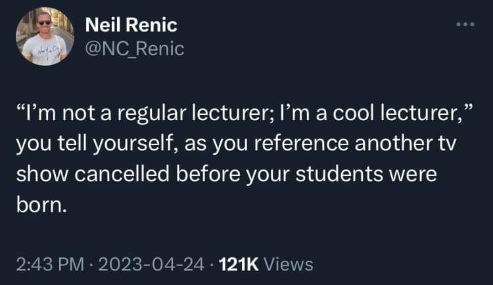This screenshot has width=493, height=285.
Task: Click the 2:43 PM timestamp
Action: coord(51,264)
